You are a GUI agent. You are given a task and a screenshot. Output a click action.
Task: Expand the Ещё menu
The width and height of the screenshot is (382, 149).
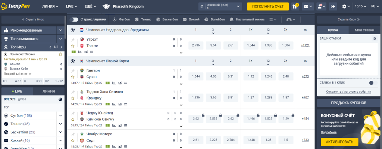90,6
